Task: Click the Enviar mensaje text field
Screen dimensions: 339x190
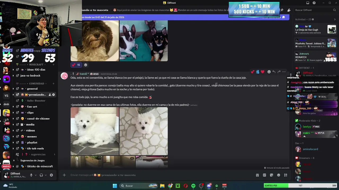Action: 161,175
